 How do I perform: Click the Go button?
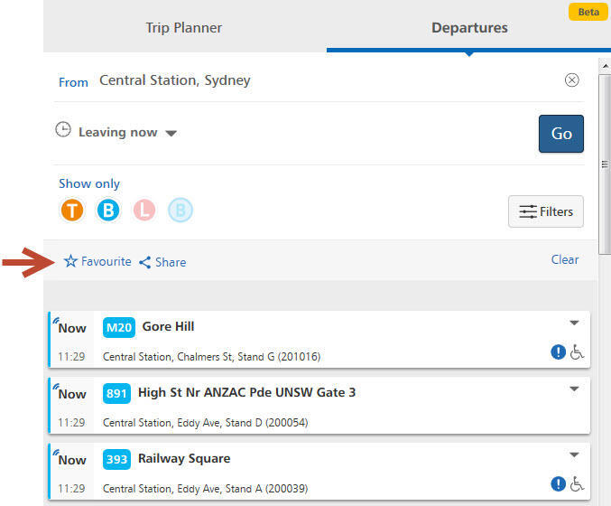pyautogui.click(x=561, y=134)
